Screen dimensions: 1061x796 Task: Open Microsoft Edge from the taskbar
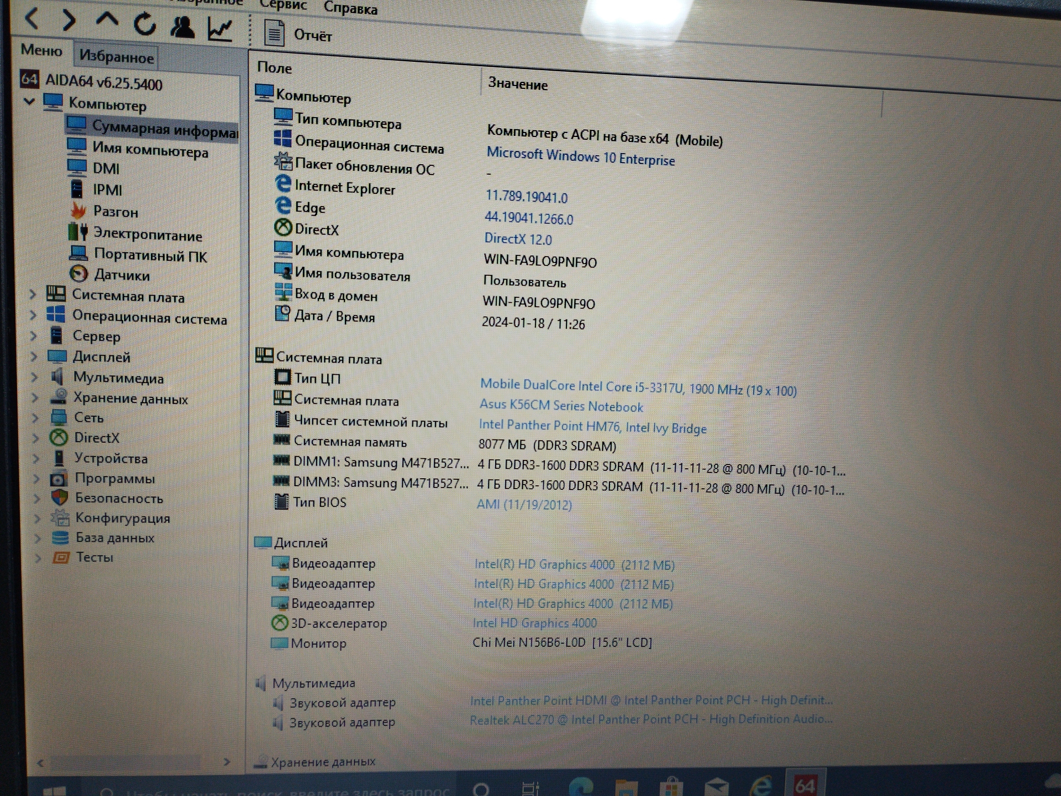(581, 786)
